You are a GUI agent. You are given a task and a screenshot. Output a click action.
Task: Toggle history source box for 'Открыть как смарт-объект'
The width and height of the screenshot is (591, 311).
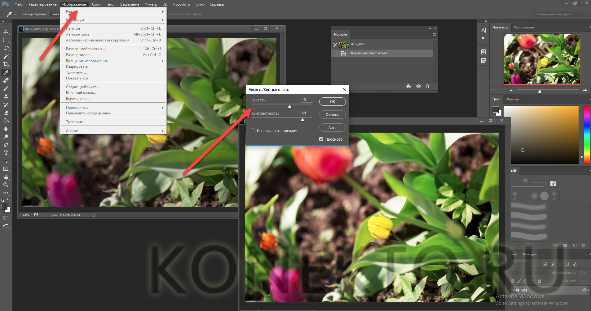click(x=335, y=53)
